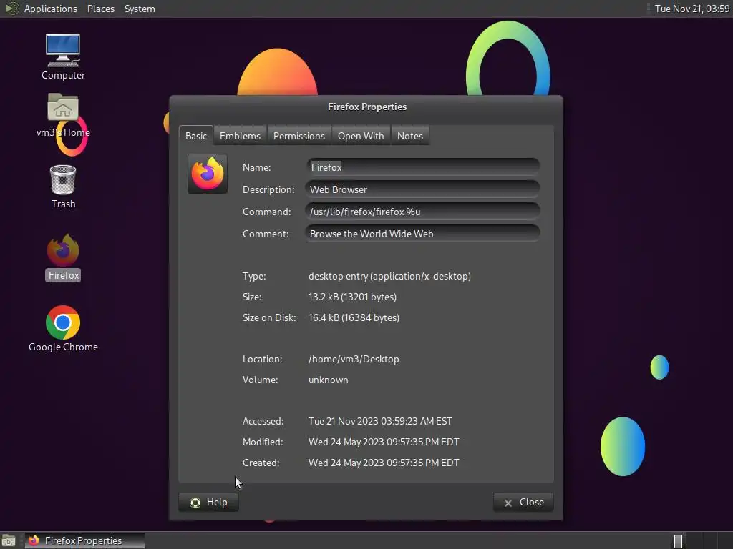Click the 'Location:' label
Screen dimensions: 733x549
click(262, 359)
